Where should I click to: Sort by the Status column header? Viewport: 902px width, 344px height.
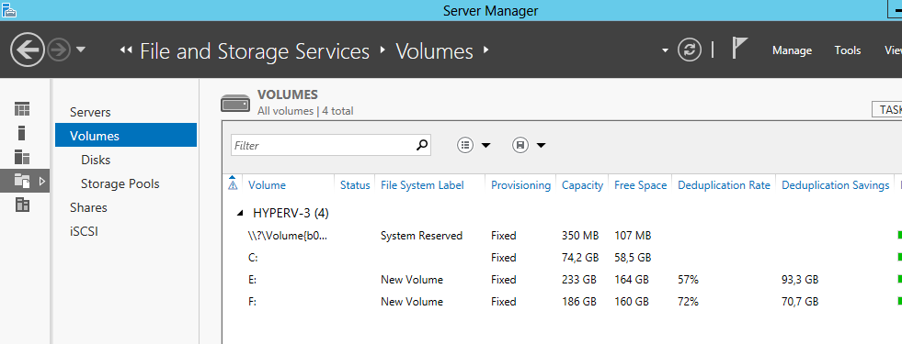[355, 185]
